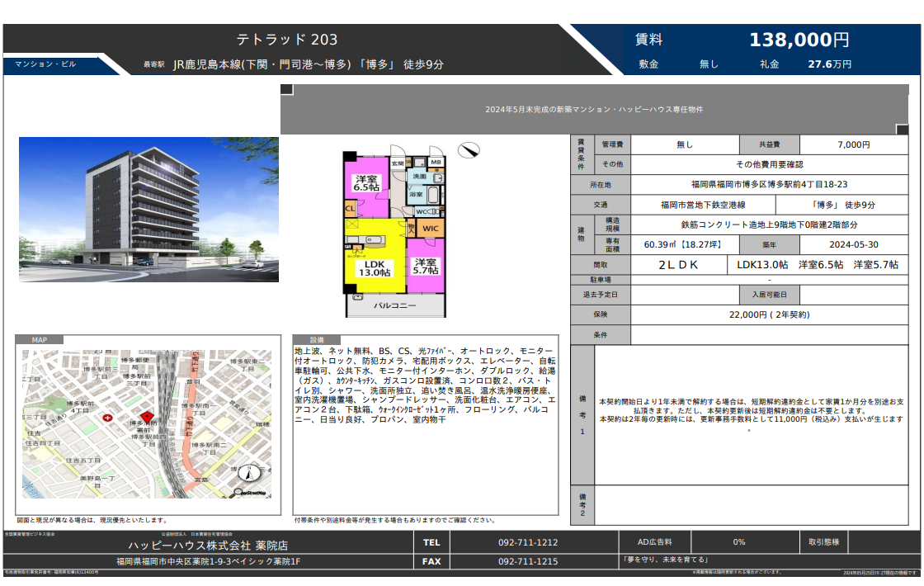
Task: Click the "保険" label cell
Action: [601, 314]
